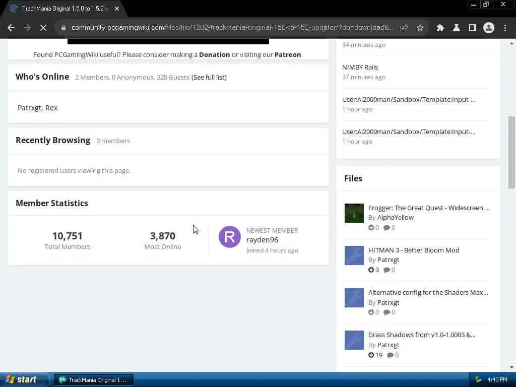
Task: Click download count icon for Grass Shadows
Action: point(371,355)
